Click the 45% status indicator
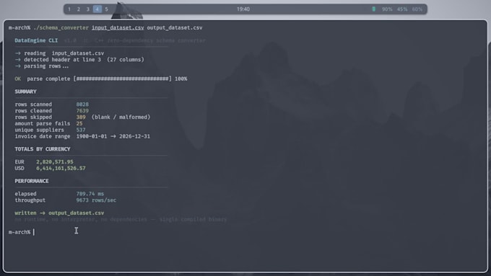This screenshot has width=491, height=276. coord(402,9)
